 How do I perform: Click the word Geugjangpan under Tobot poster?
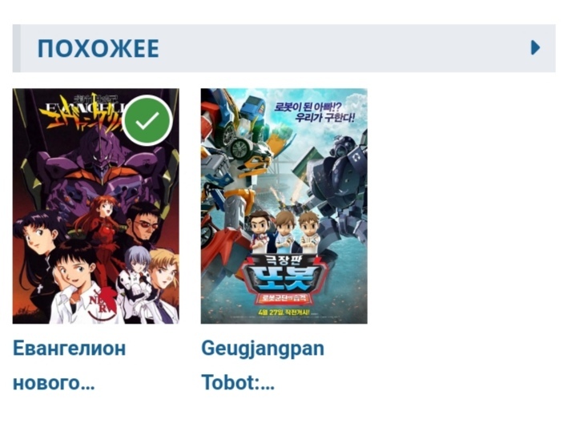(263, 349)
